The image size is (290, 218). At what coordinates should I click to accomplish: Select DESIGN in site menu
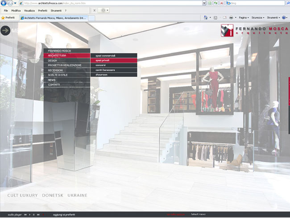coord(67,61)
